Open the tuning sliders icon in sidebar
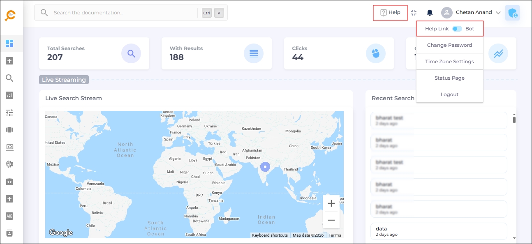The height and width of the screenshot is (244, 532). tap(9, 113)
